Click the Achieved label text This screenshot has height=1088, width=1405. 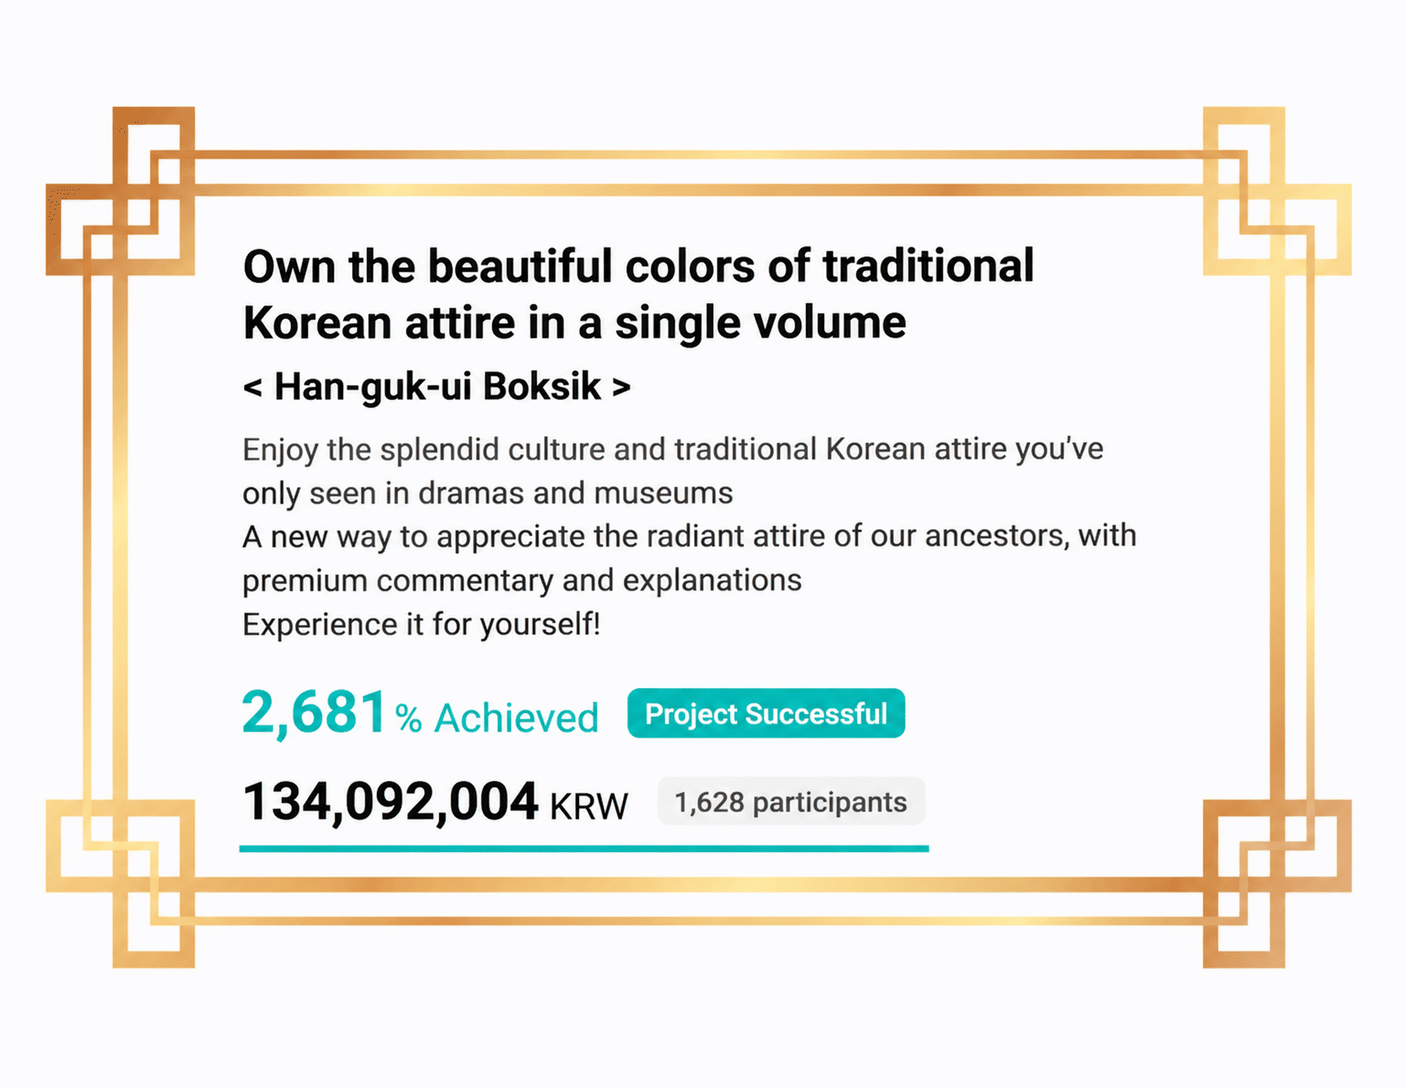pyautogui.click(x=516, y=718)
